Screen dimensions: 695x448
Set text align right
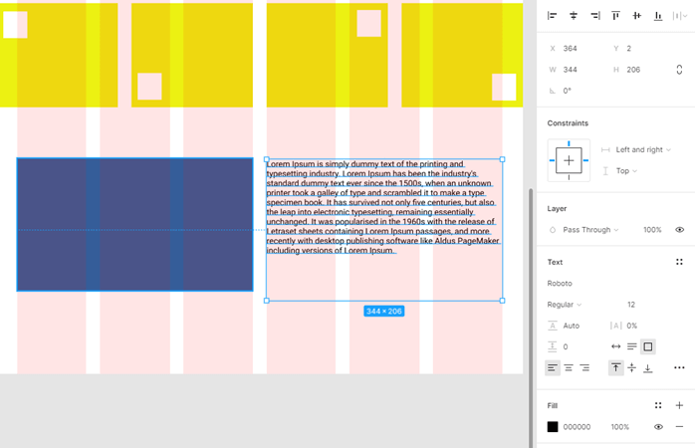pos(584,367)
